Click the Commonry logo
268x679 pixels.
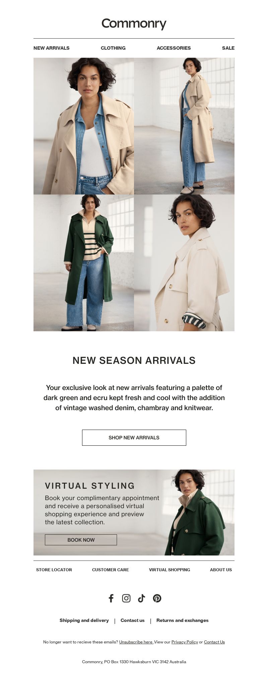tap(134, 24)
